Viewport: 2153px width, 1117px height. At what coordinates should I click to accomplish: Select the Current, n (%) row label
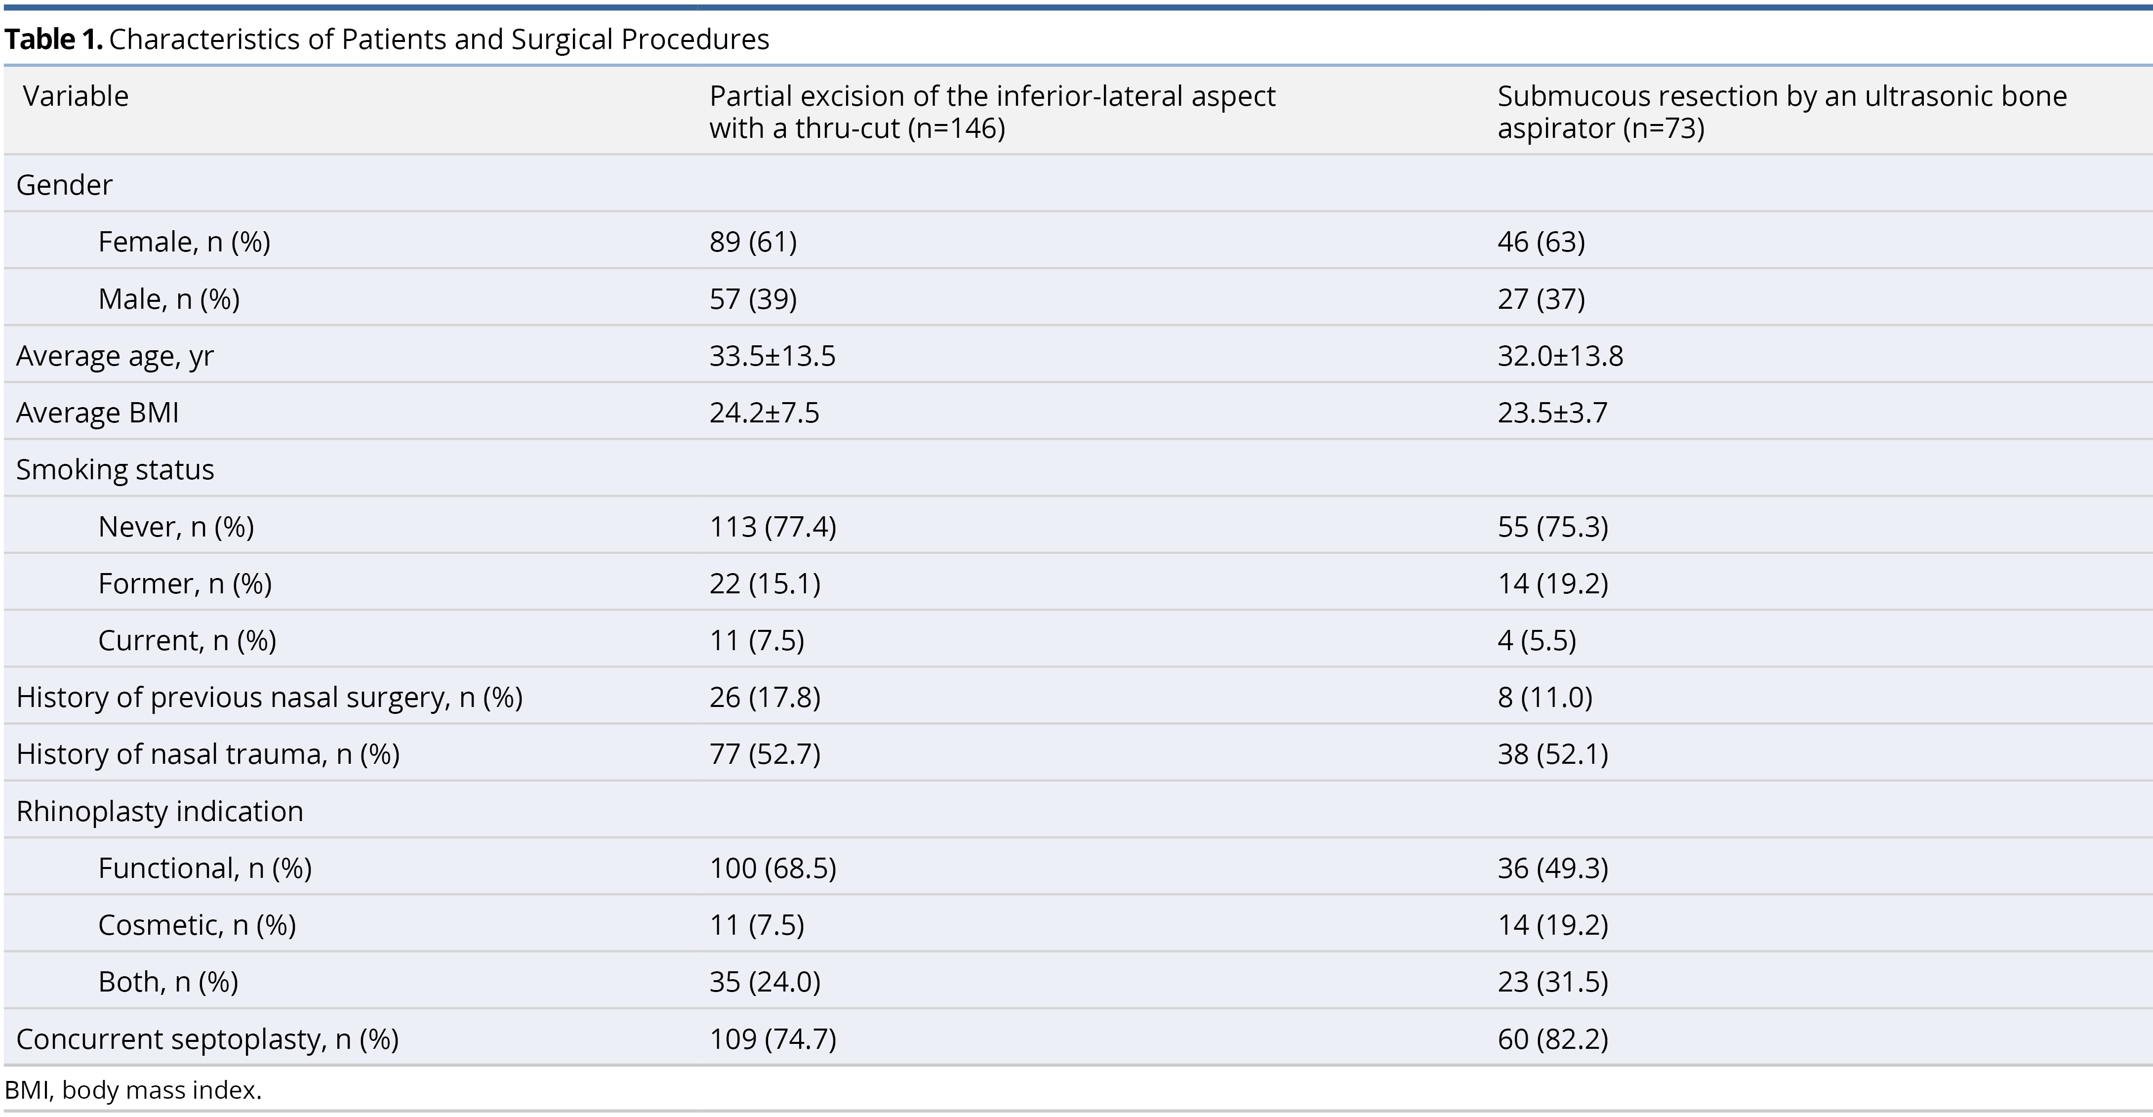(186, 640)
